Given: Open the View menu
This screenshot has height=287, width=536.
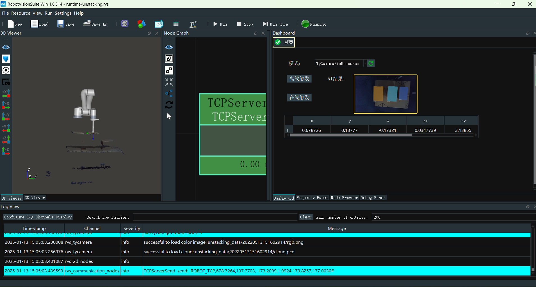Looking at the screenshot, I should tap(37, 13).
